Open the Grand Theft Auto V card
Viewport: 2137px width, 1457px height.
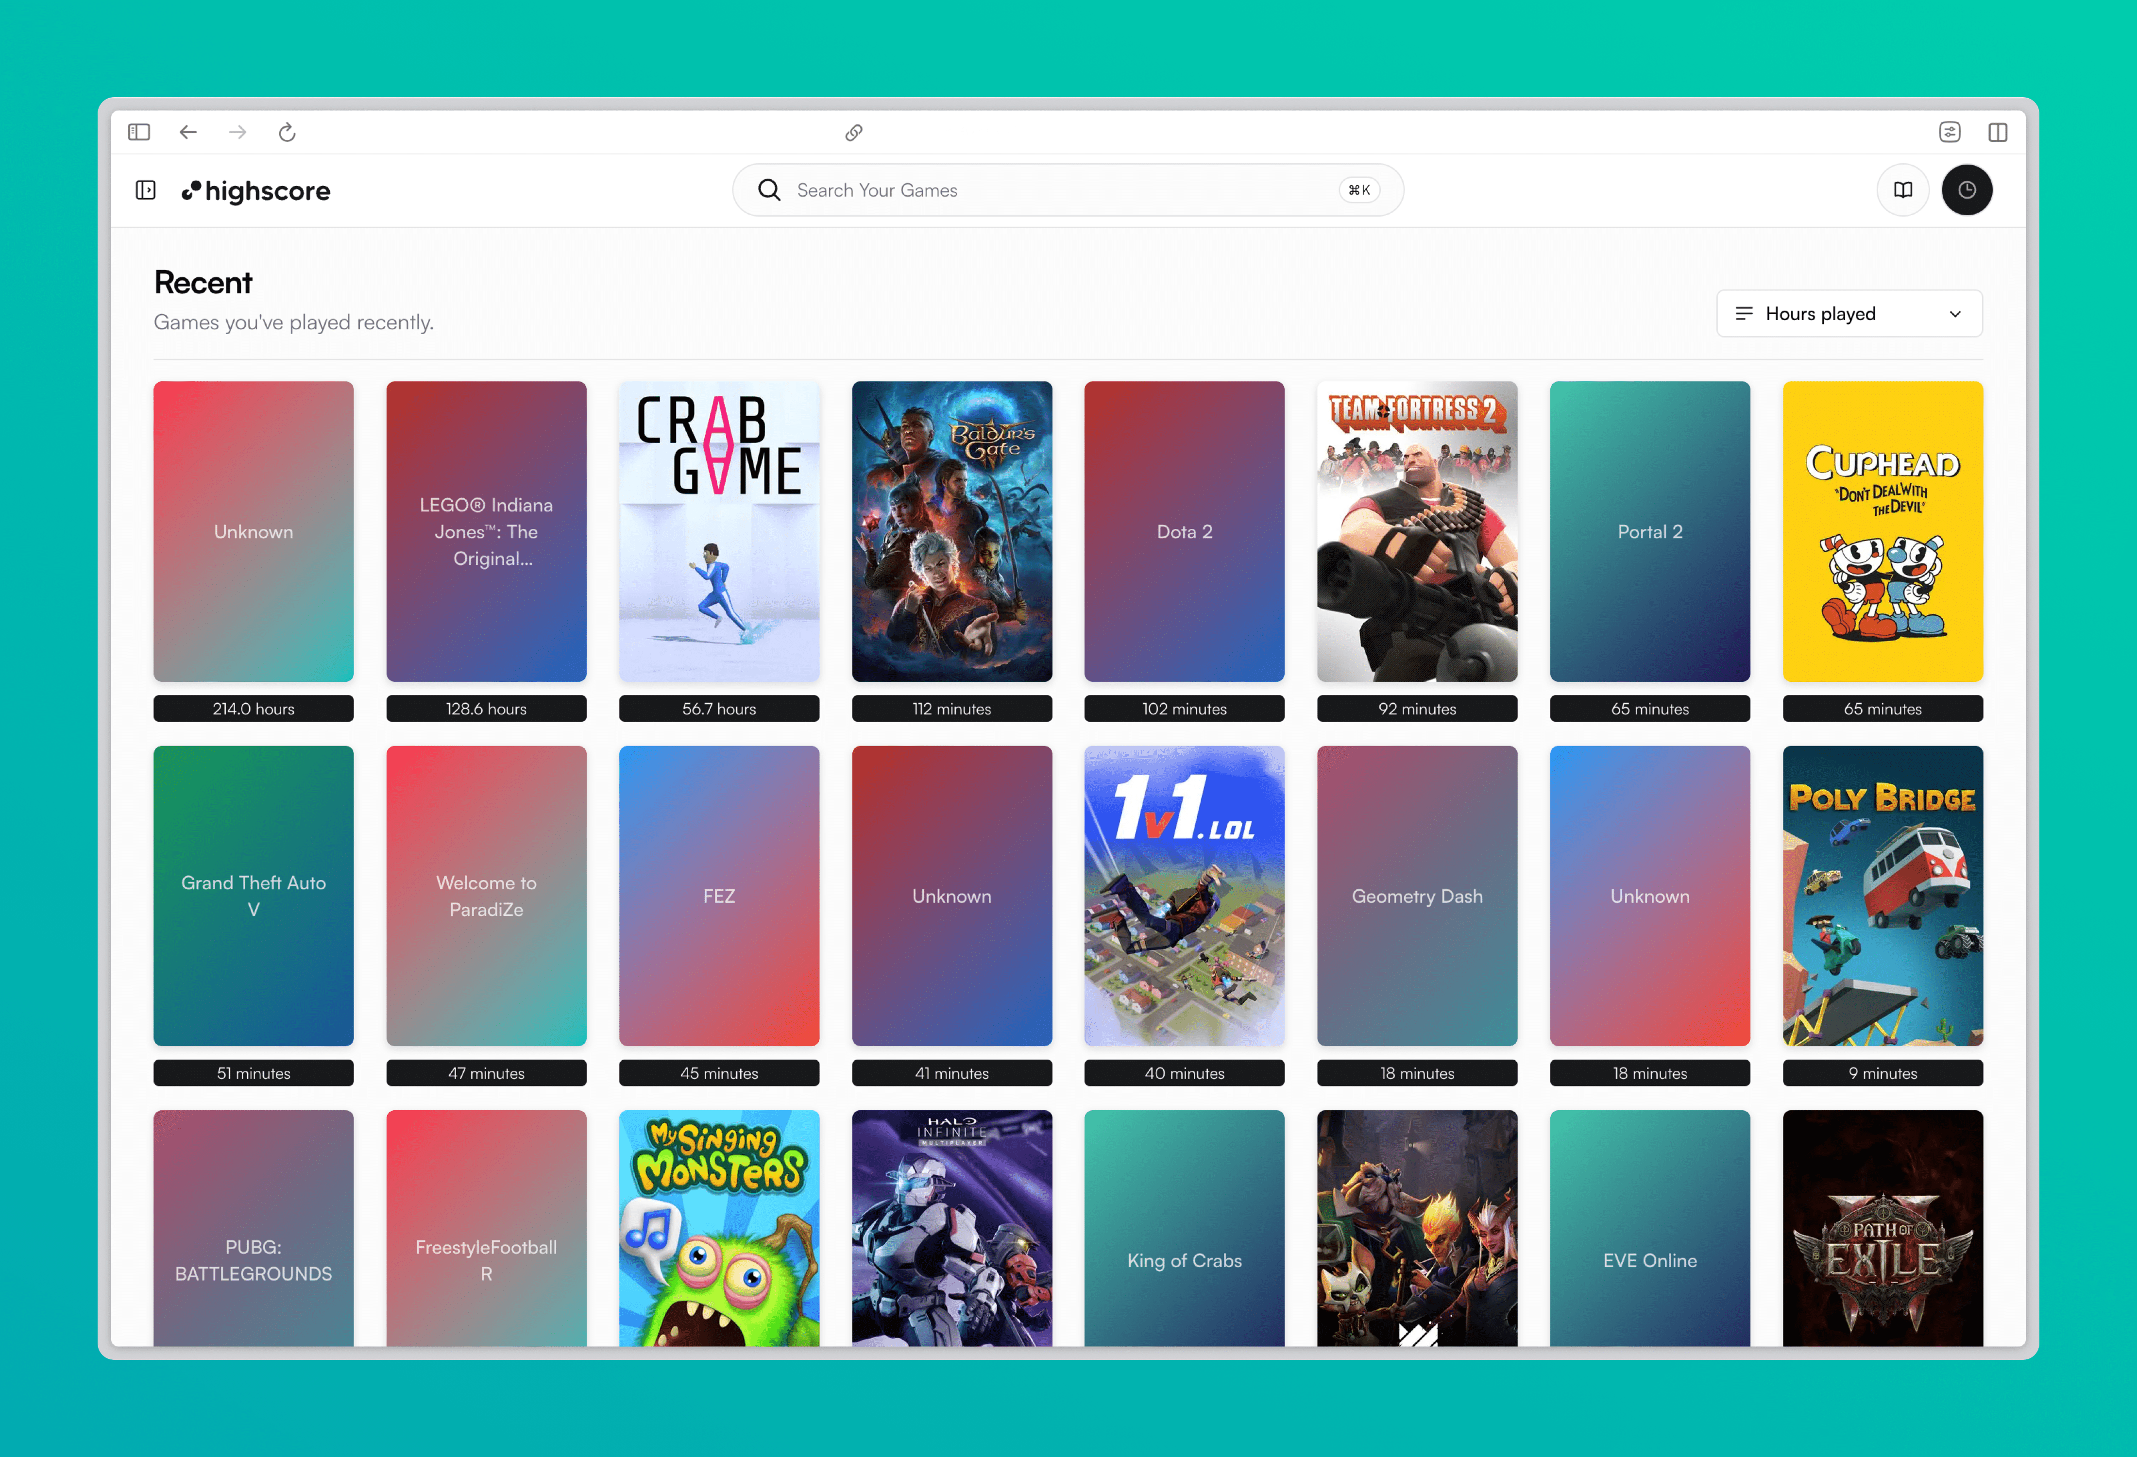coord(254,896)
